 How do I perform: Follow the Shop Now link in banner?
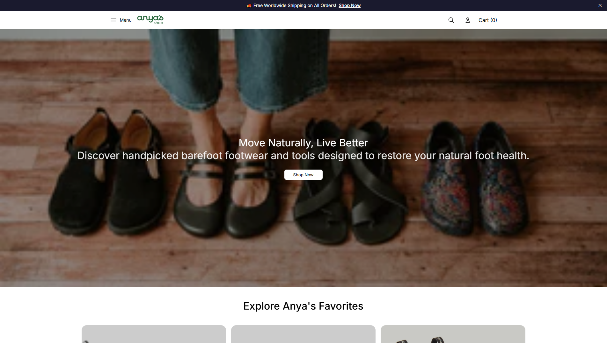(350, 5)
